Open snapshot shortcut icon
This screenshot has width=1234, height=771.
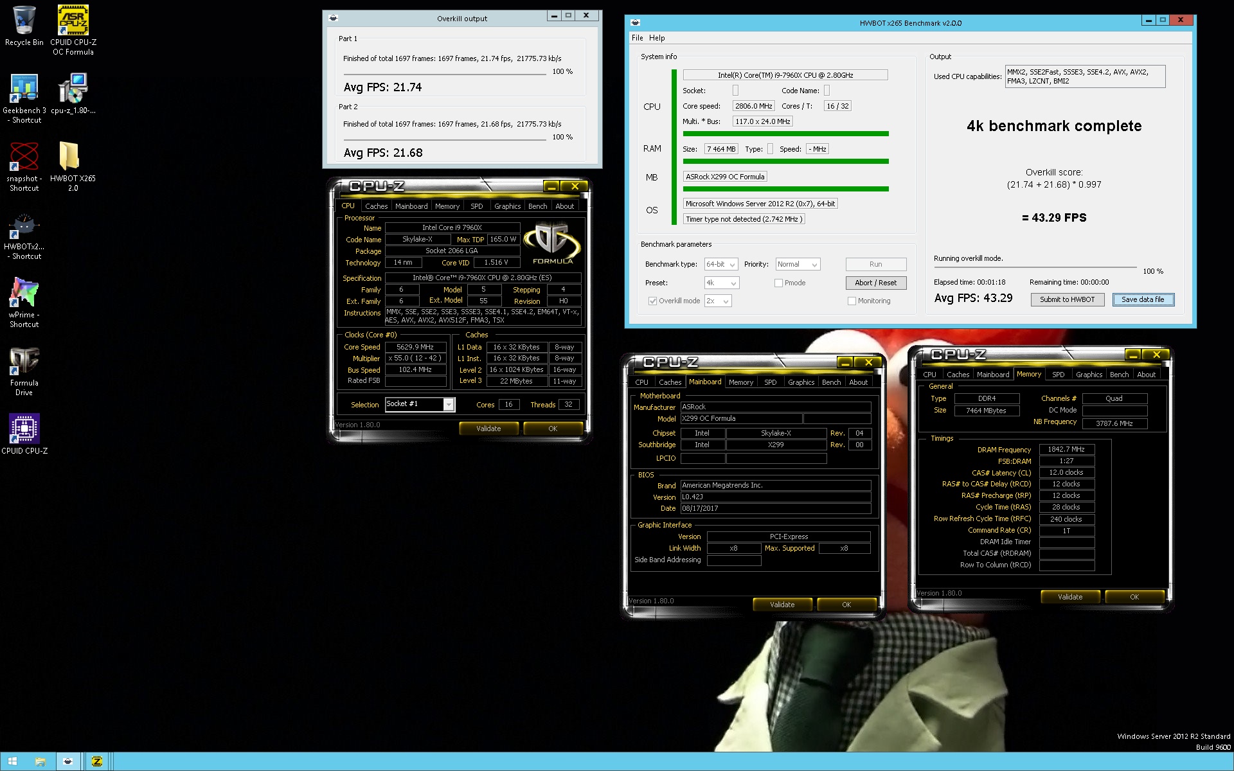[24, 166]
